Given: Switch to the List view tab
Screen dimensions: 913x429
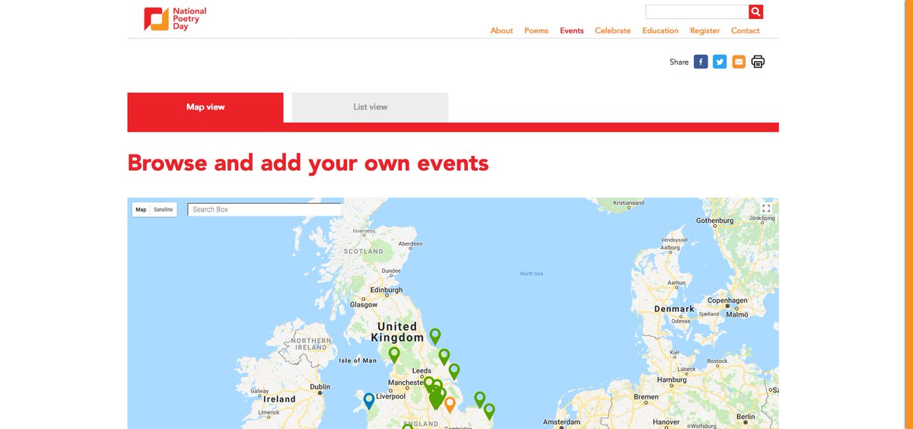Looking at the screenshot, I should pos(371,107).
